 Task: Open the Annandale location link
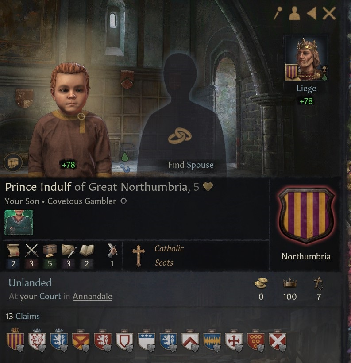93,296
